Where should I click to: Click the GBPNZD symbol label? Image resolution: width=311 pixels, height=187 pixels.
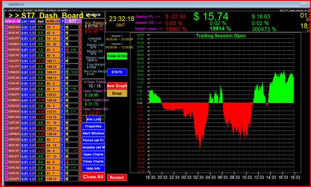(x=14, y=134)
